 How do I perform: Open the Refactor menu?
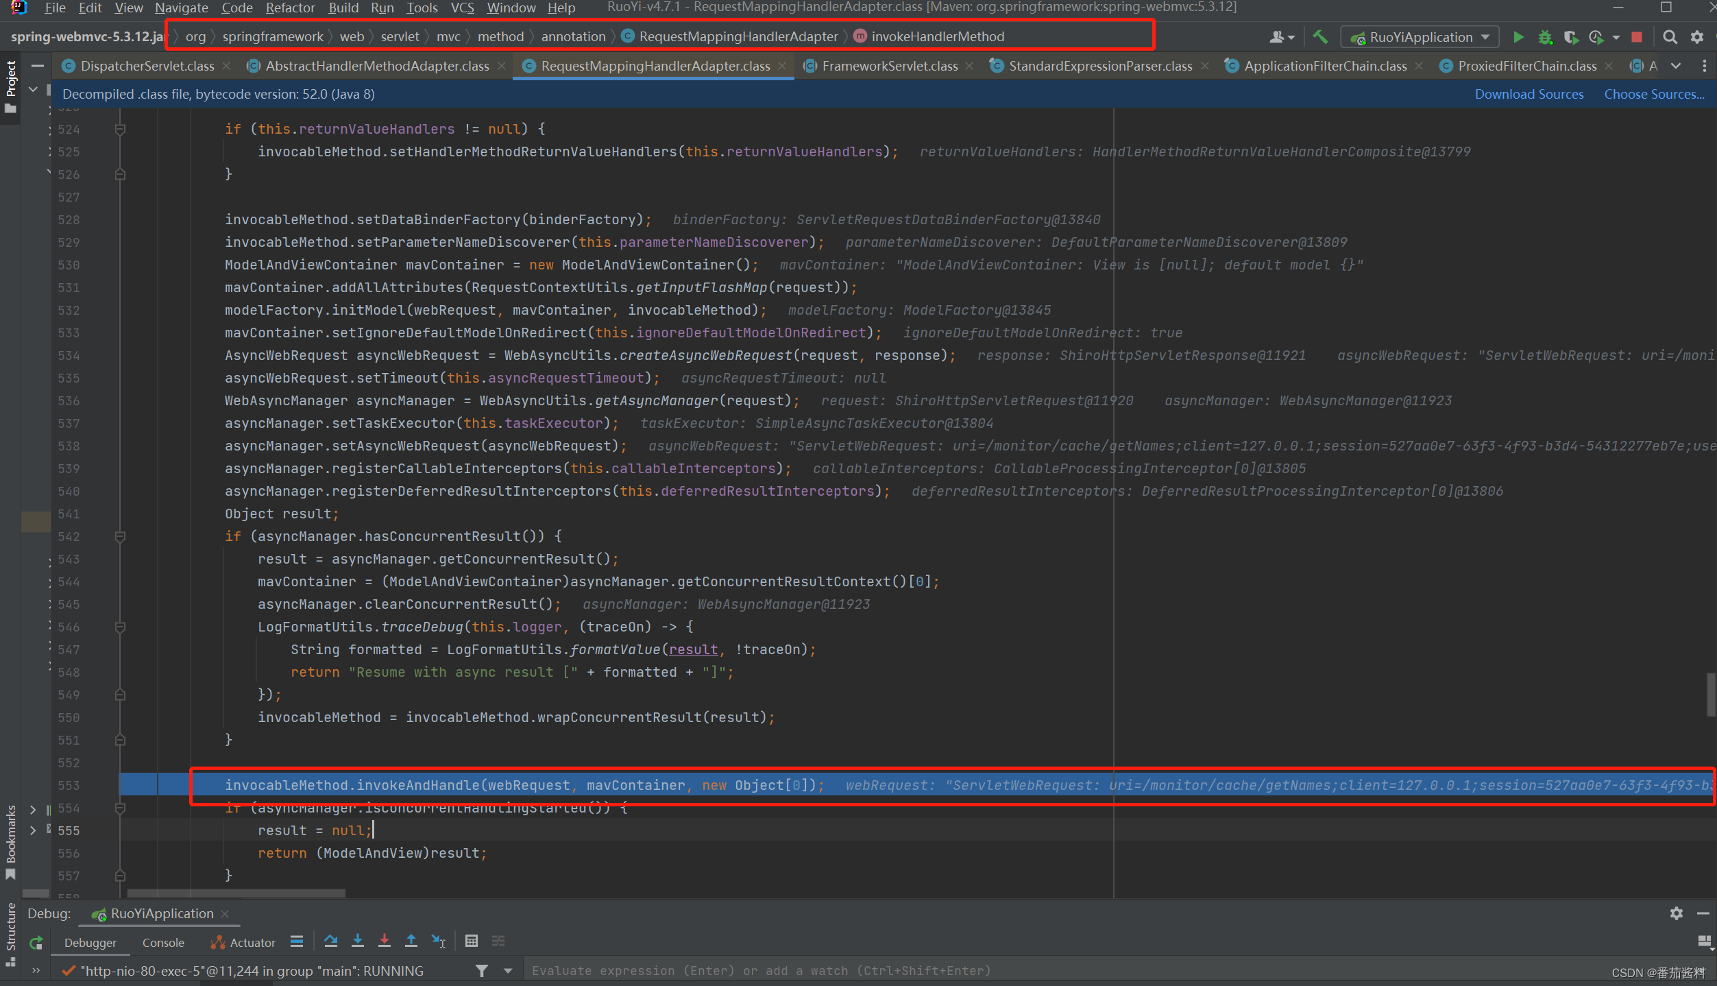coord(290,8)
